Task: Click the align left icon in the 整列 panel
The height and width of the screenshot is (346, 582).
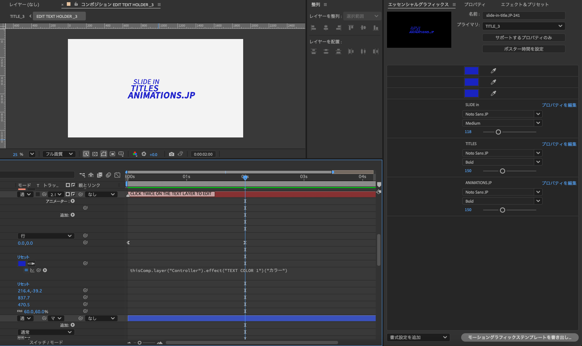Action: (x=313, y=28)
